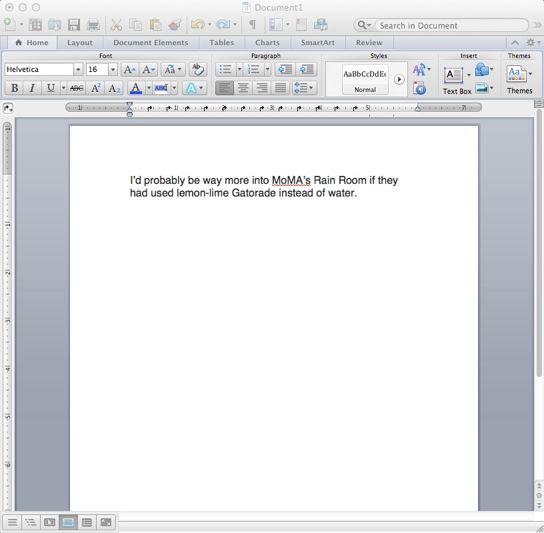Screen dimensions: 544x533
Task: Redo the last action
Action: pyautogui.click(x=223, y=25)
